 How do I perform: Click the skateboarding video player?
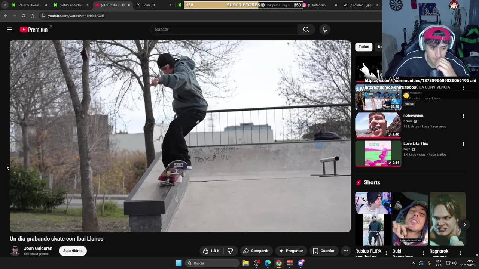coord(180,136)
